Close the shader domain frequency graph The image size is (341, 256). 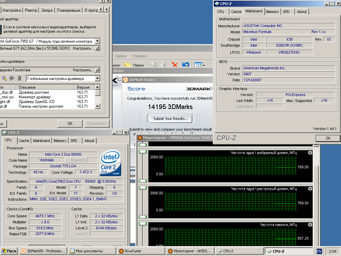coord(310,153)
